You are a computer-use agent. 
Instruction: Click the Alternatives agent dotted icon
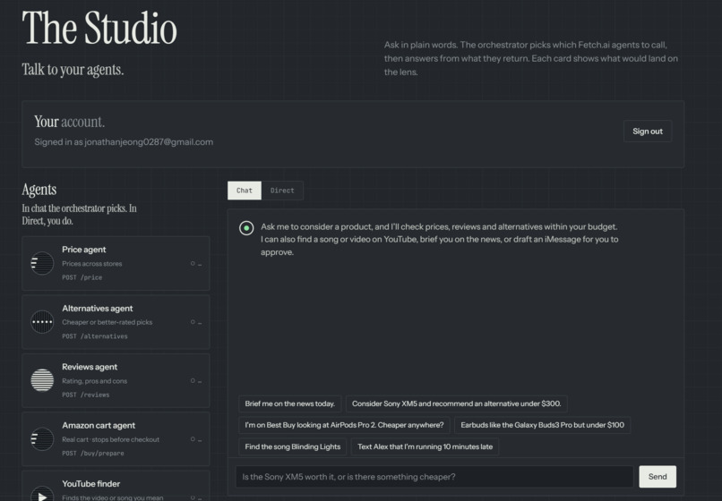coord(42,321)
